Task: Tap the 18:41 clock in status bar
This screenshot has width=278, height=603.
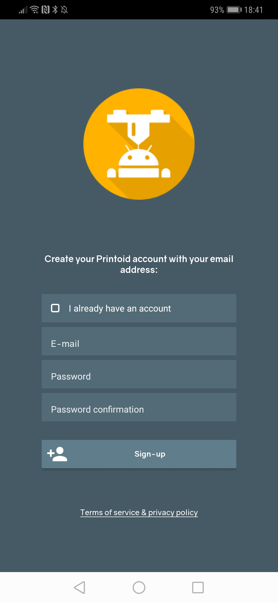Action: [253, 10]
